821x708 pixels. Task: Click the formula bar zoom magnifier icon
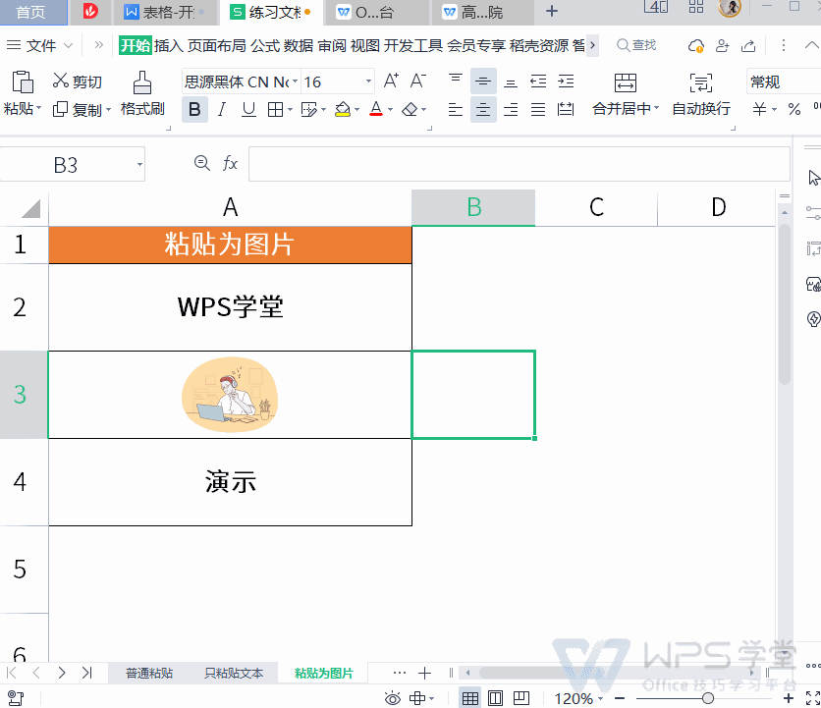coord(201,163)
